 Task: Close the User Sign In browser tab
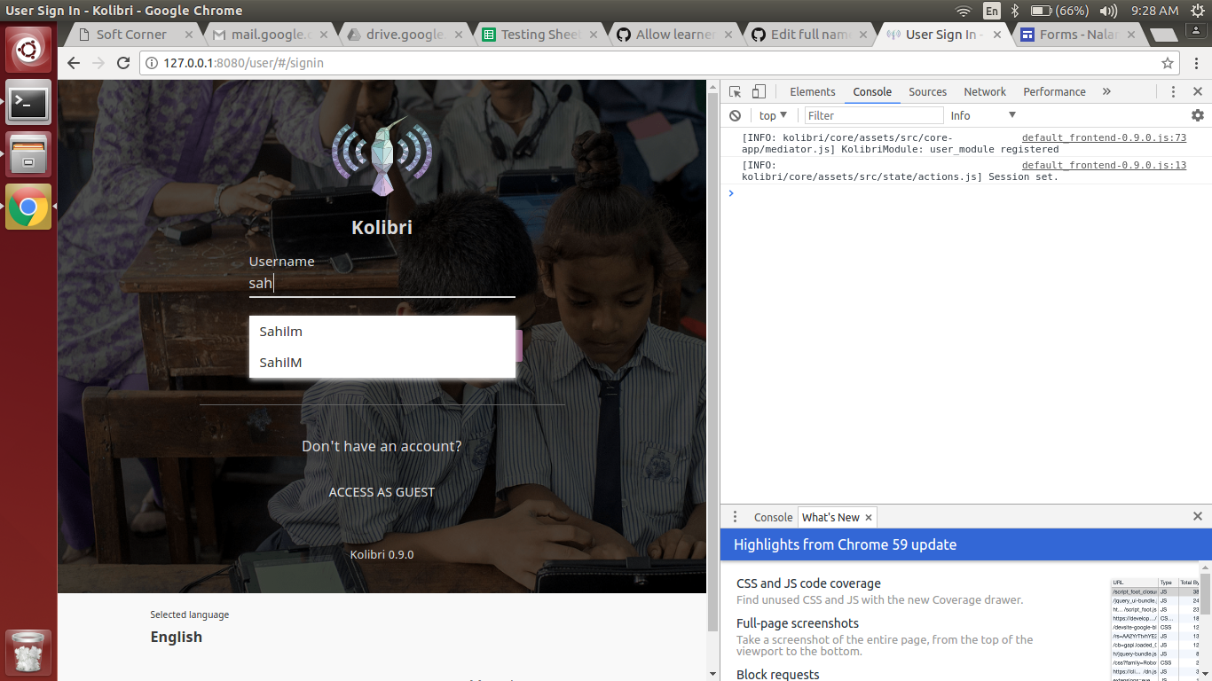tap(997, 35)
